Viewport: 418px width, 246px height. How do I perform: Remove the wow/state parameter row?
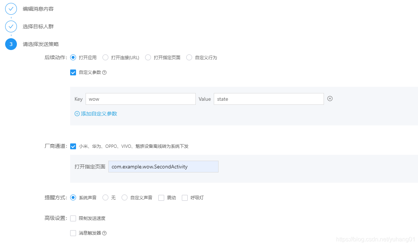(330, 99)
